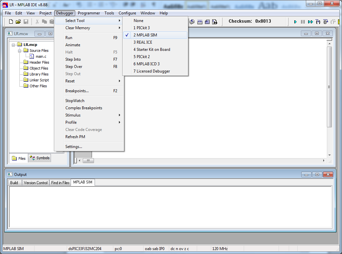Viewport: 342px width, 254px height.
Task: Click Run in the Debugger menu
Action: pyautogui.click(x=89, y=37)
